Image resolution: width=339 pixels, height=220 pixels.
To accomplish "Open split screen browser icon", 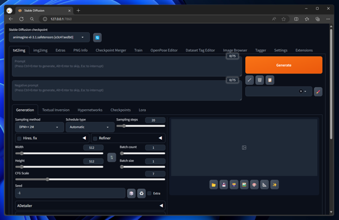I will click(x=296, y=19).
